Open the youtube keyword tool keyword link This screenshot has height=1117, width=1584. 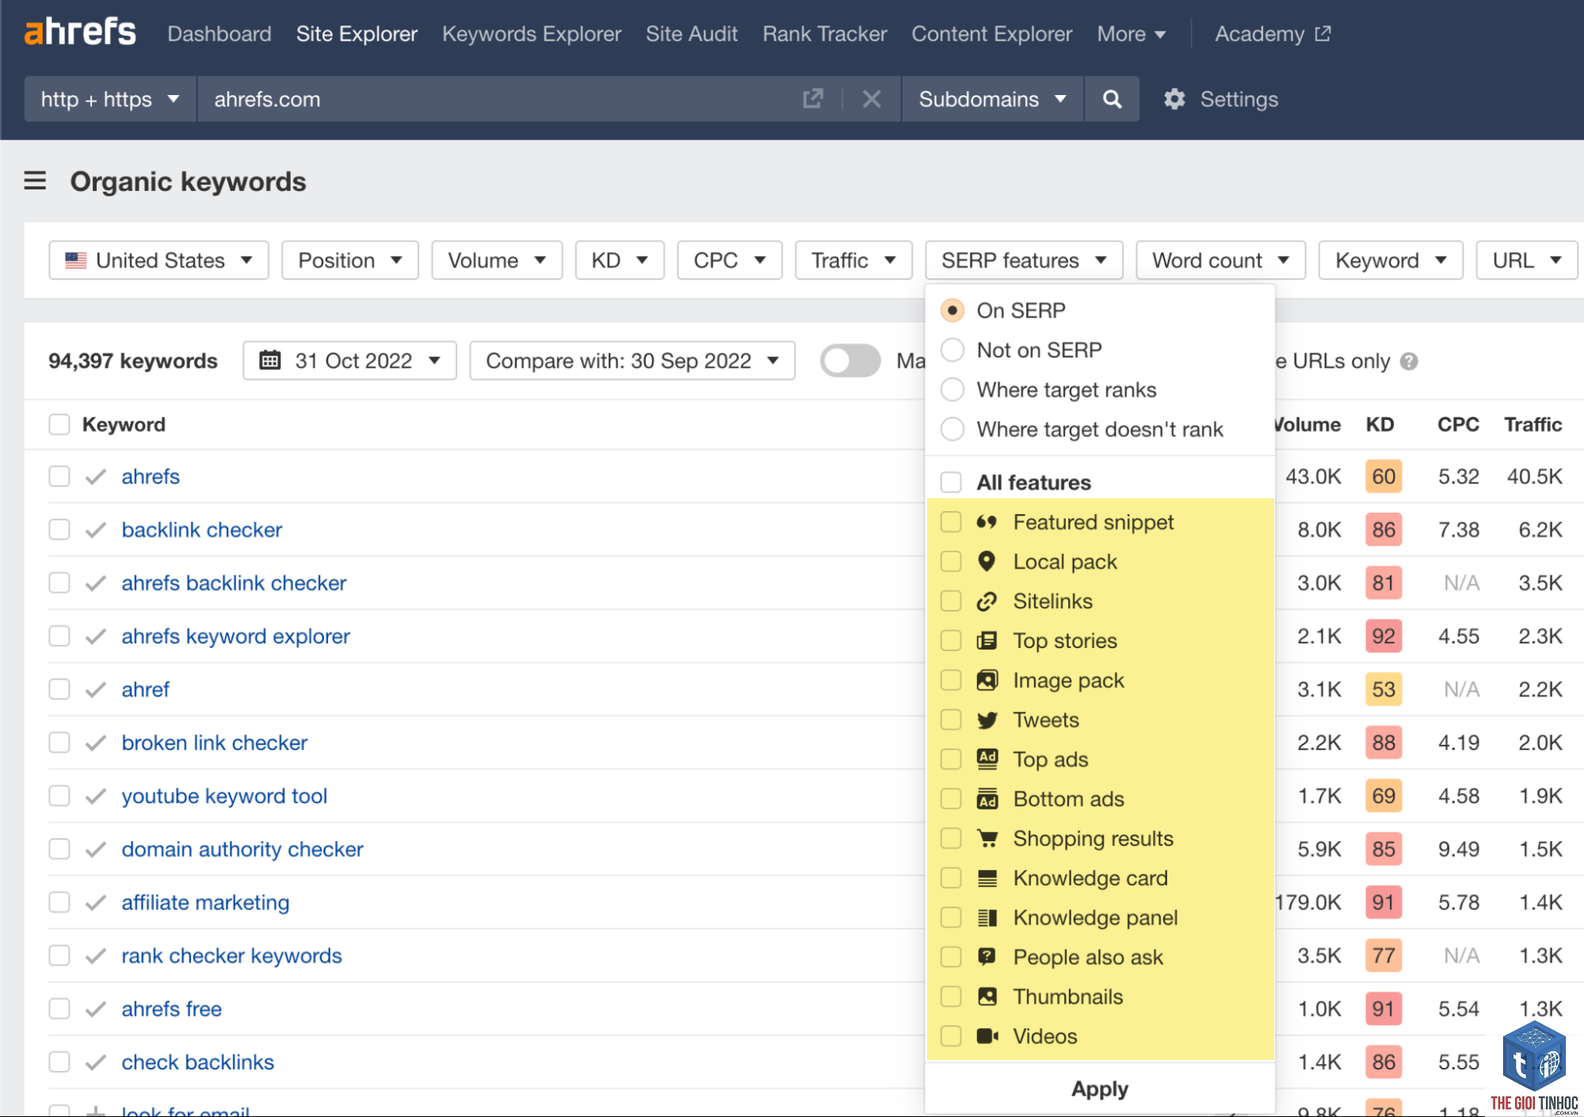click(x=224, y=796)
